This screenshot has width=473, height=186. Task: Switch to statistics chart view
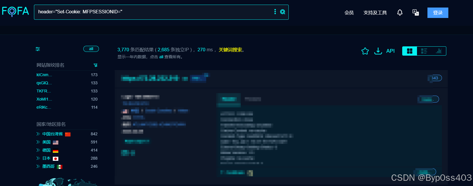pos(438,51)
